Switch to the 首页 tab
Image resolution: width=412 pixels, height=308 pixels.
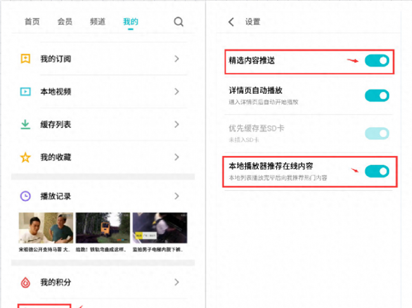[x=32, y=22]
